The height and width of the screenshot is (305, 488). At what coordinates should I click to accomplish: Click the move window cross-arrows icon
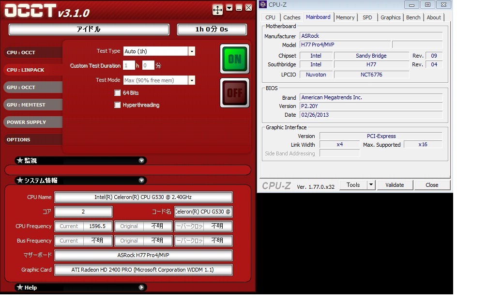[217, 9]
